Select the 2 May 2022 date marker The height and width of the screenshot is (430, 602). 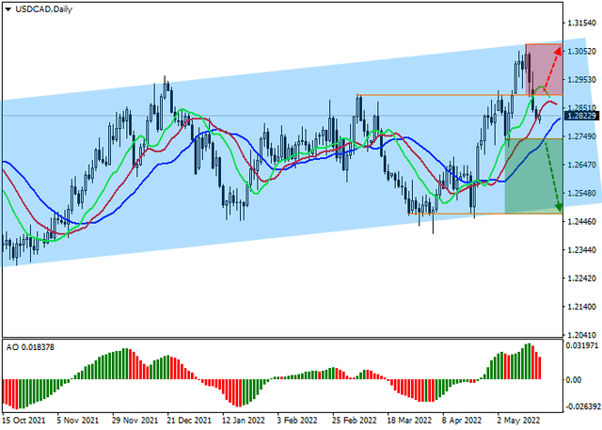[518, 421]
